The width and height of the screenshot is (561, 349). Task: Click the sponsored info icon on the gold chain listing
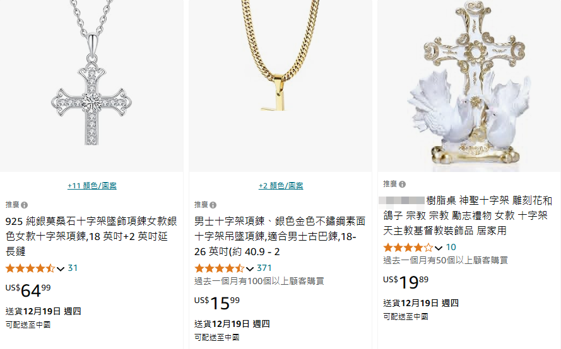(x=213, y=205)
